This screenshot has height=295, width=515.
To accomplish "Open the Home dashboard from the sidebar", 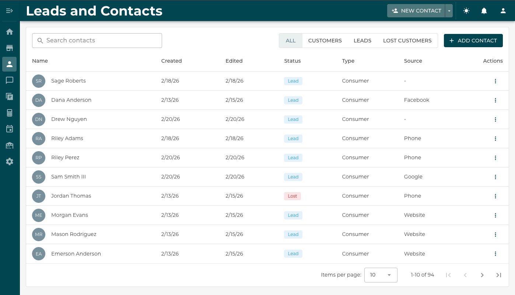I will click(x=10, y=31).
